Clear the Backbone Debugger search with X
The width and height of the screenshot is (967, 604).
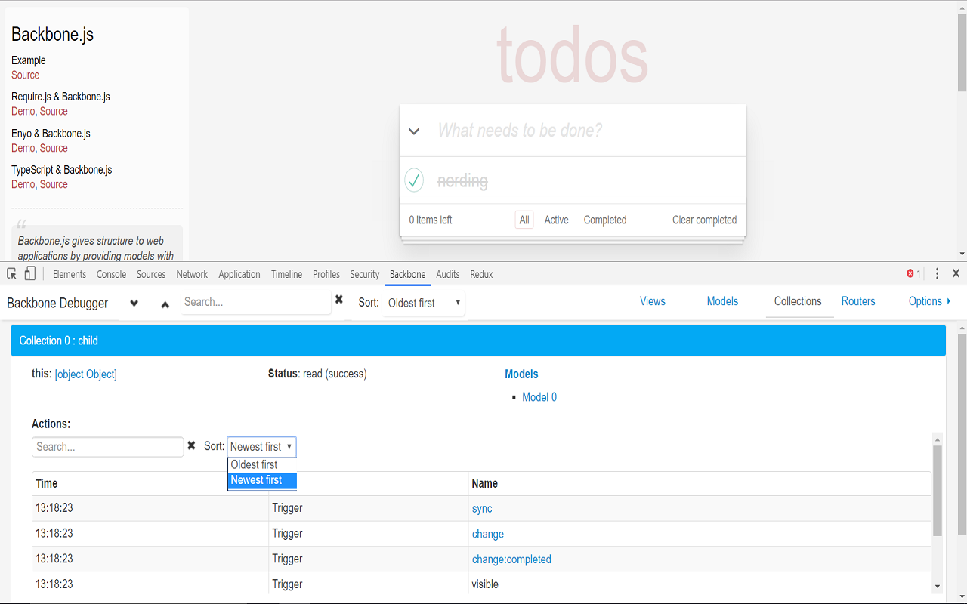pyautogui.click(x=338, y=300)
